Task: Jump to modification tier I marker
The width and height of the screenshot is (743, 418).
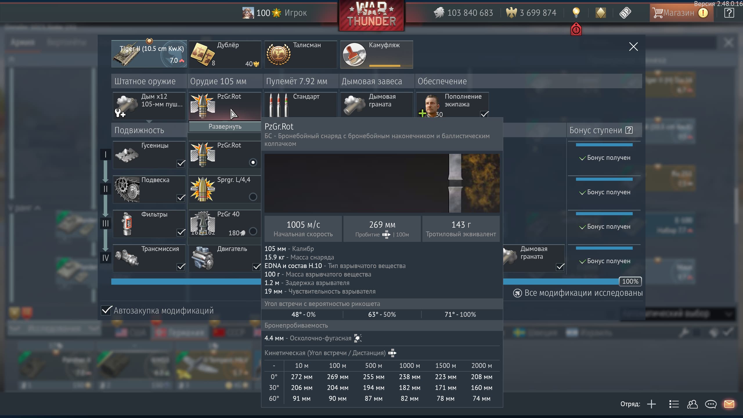Action: (x=105, y=154)
